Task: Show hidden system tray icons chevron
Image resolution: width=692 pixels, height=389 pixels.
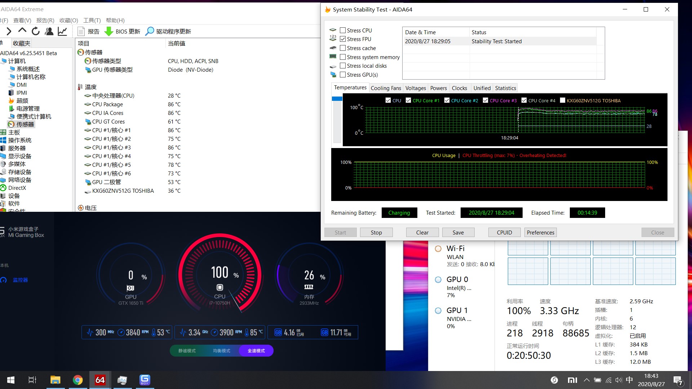Action: [x=586, y=380]
